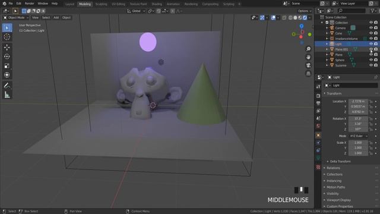Open the Options dropdown in header
The height and width of the screenshot is (214, 380).
(x=305, y=11)
